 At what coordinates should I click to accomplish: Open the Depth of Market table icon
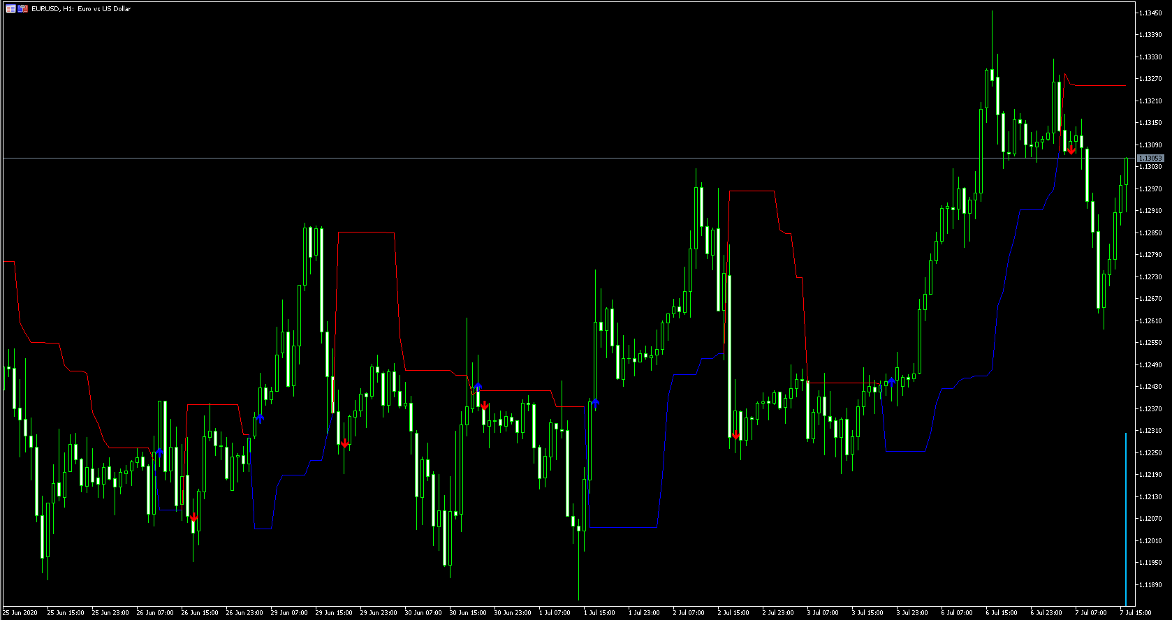tap(10, 9)
